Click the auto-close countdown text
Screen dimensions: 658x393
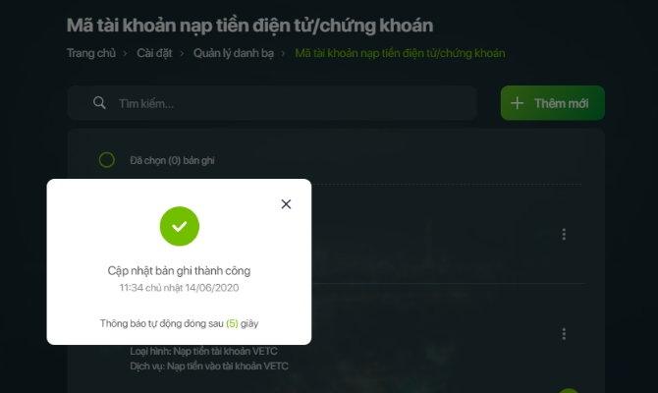point(179,323)
